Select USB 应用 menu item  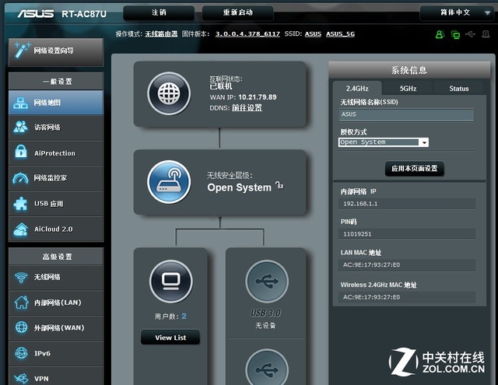click(x=56, y=204)
